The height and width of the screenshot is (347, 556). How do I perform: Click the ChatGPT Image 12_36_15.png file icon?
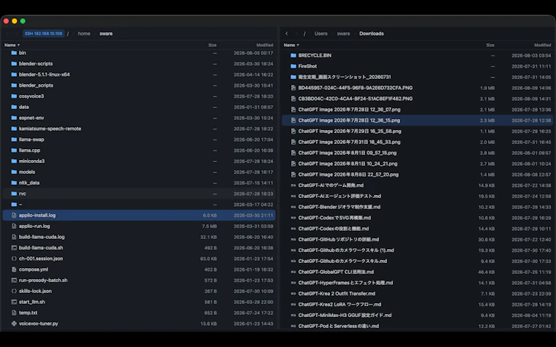click(293, 121)
